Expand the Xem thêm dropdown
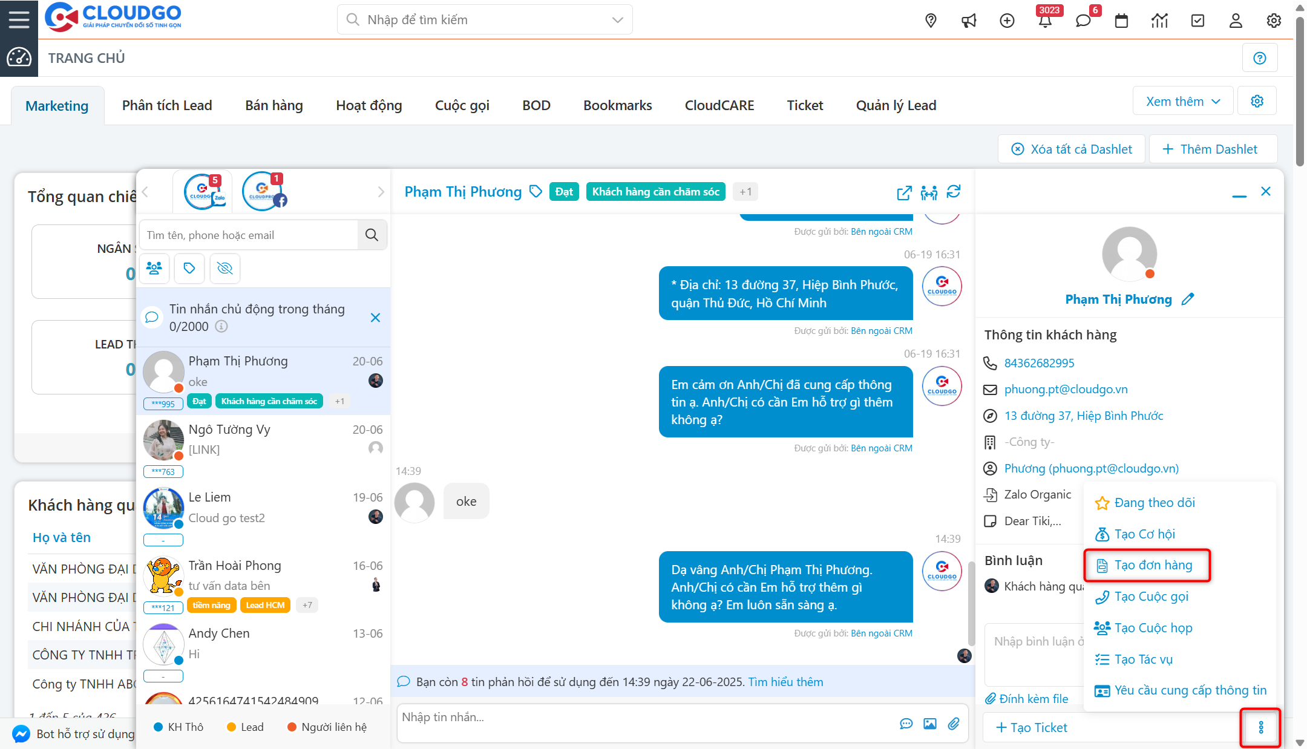The width and height of the screenshot is (1307, 749). [1182, 100]
